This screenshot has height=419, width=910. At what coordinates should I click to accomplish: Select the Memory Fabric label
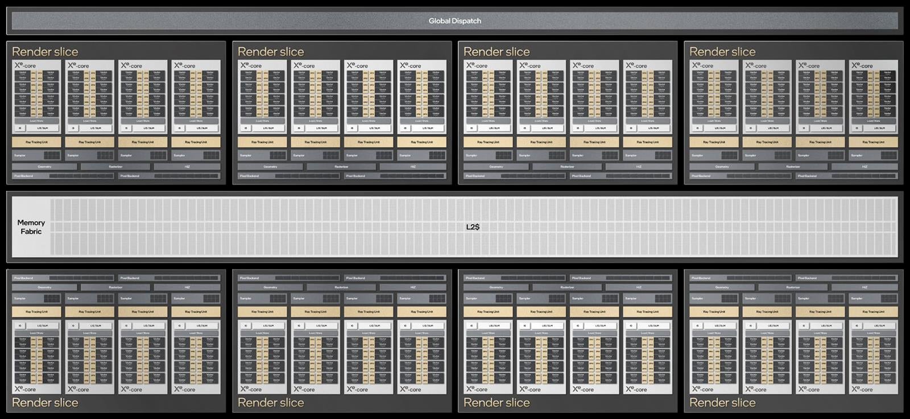click(x=31, y=227)
